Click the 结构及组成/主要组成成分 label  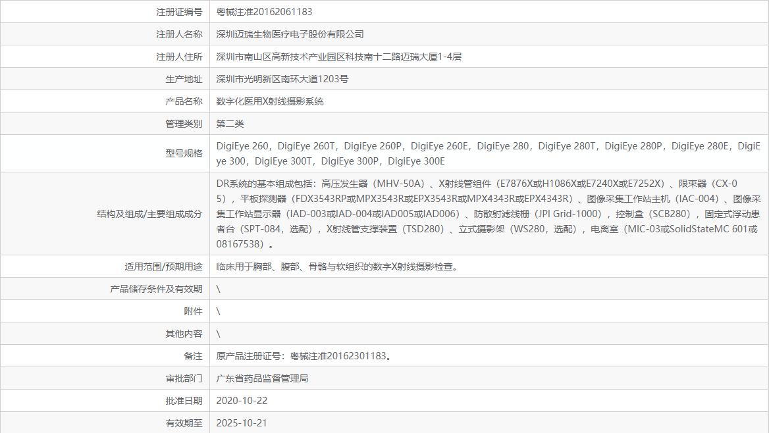[149, 214]
